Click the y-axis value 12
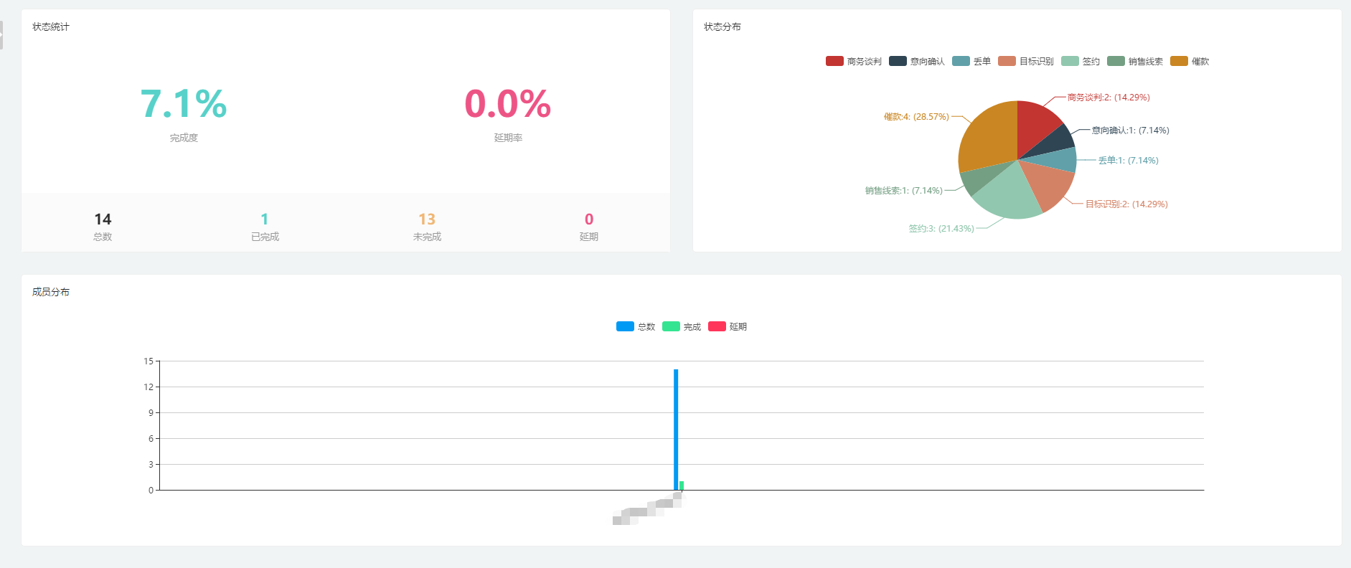This screenshot has height=568, width=1351. coord(149,387)
